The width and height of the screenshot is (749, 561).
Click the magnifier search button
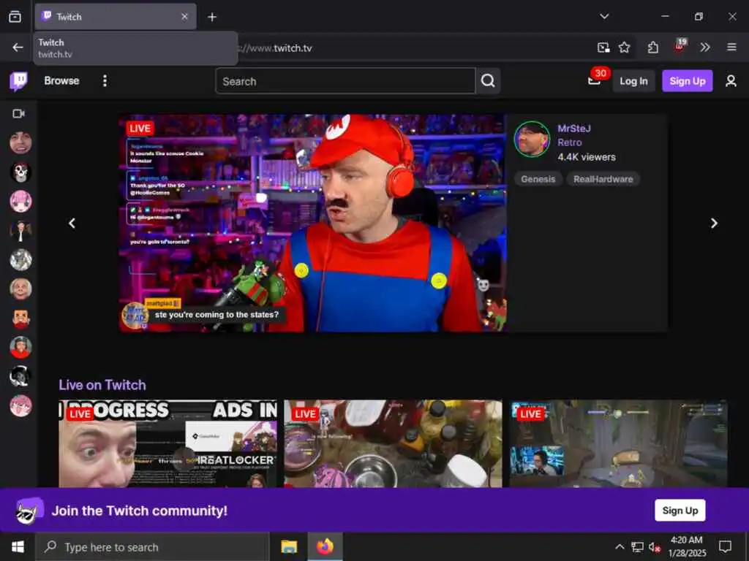pos(488,81)
